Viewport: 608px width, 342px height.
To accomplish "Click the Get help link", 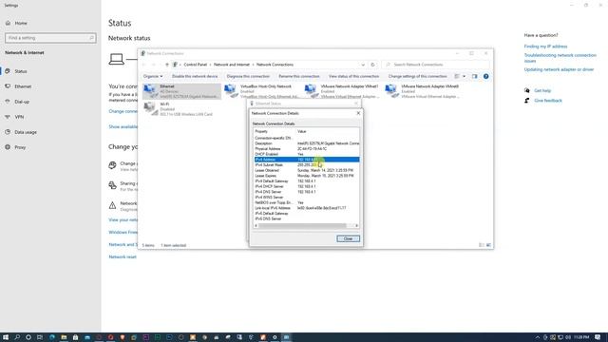I will pyautogui.click(x=542, y=91).
